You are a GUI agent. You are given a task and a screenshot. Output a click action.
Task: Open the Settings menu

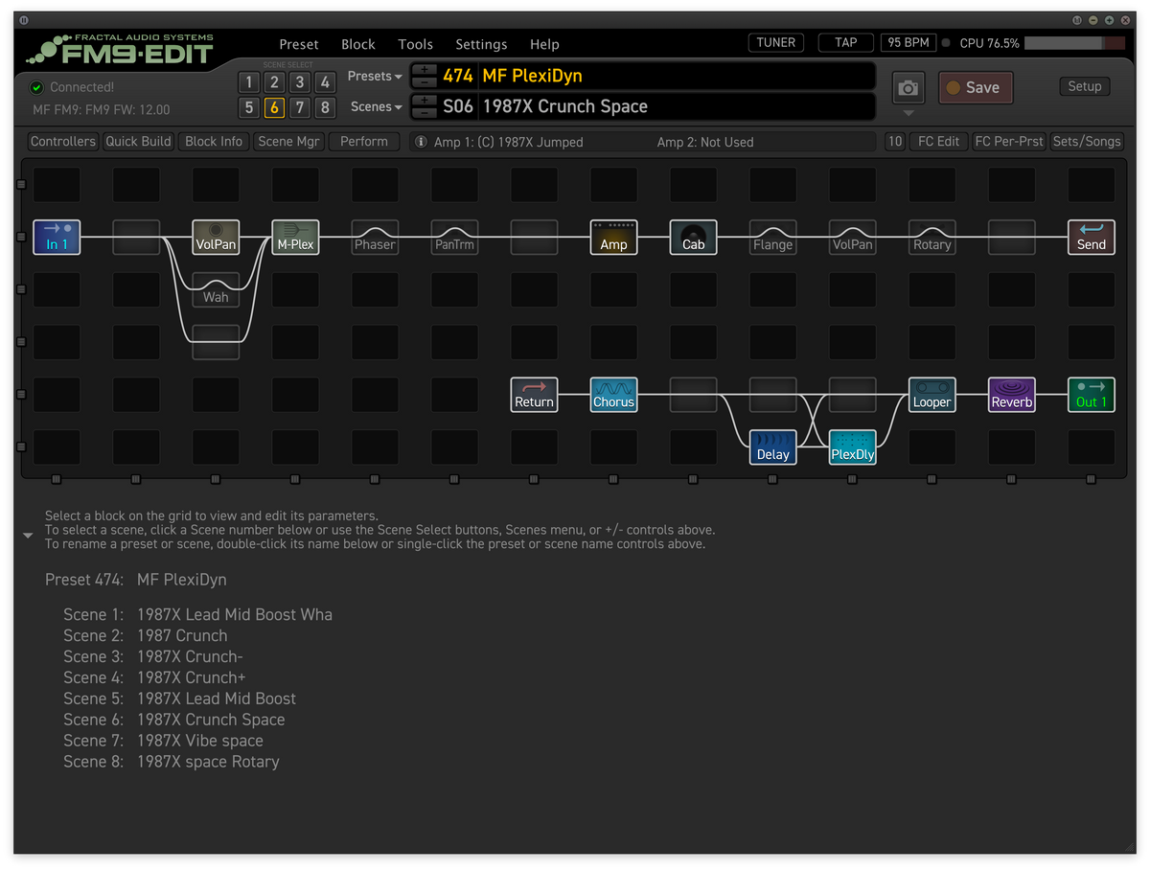[x=481, y=44]
